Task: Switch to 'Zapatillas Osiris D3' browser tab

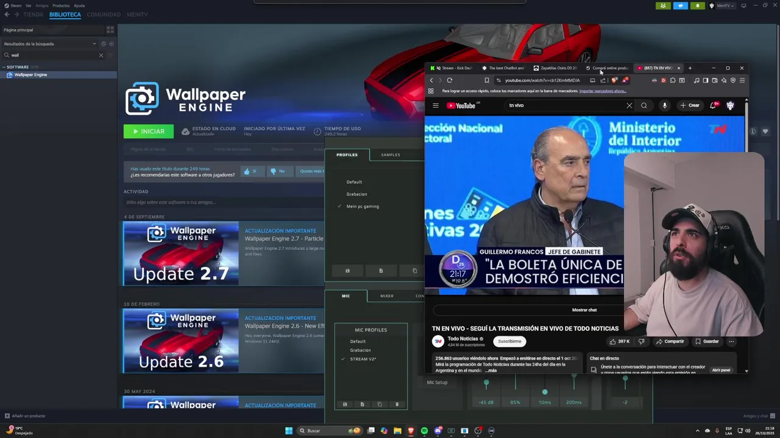Action: (x=555, y=68)
